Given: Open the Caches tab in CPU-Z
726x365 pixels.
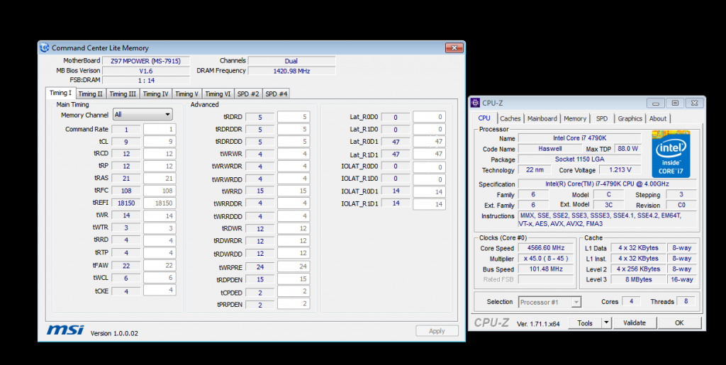Looking at the screenshot, I should click(510, 118).
